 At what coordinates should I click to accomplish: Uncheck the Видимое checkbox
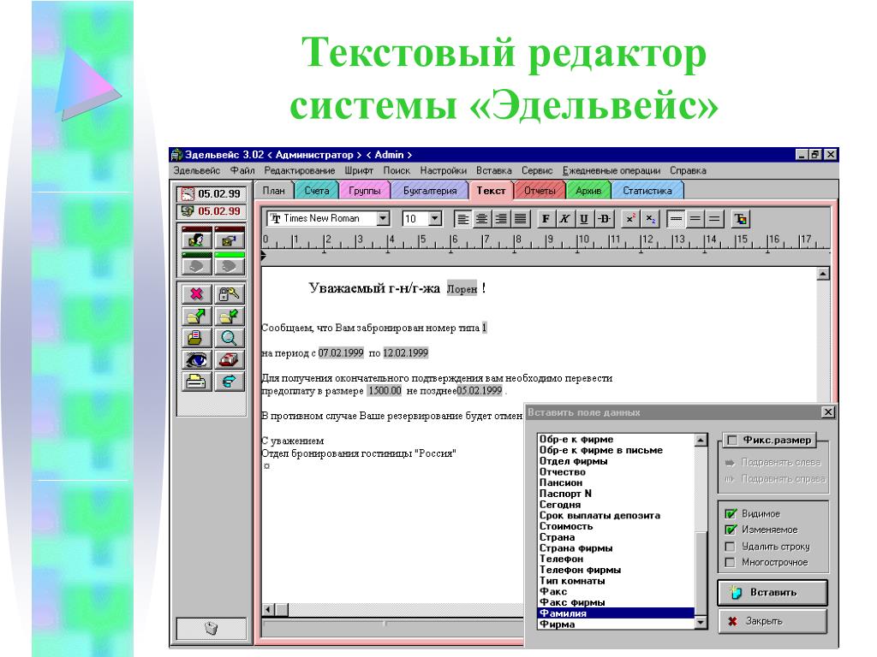click(731, 513)
